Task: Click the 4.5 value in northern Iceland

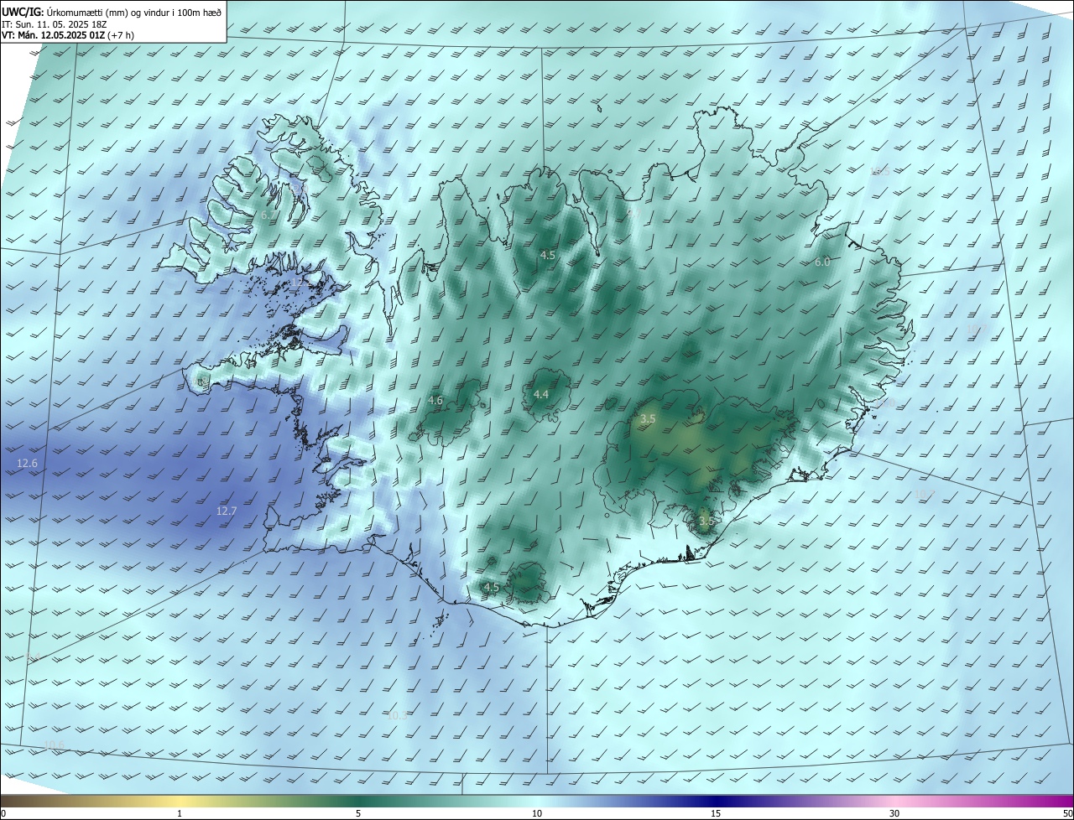Action: pyautogui.click(x=548, y=255)
